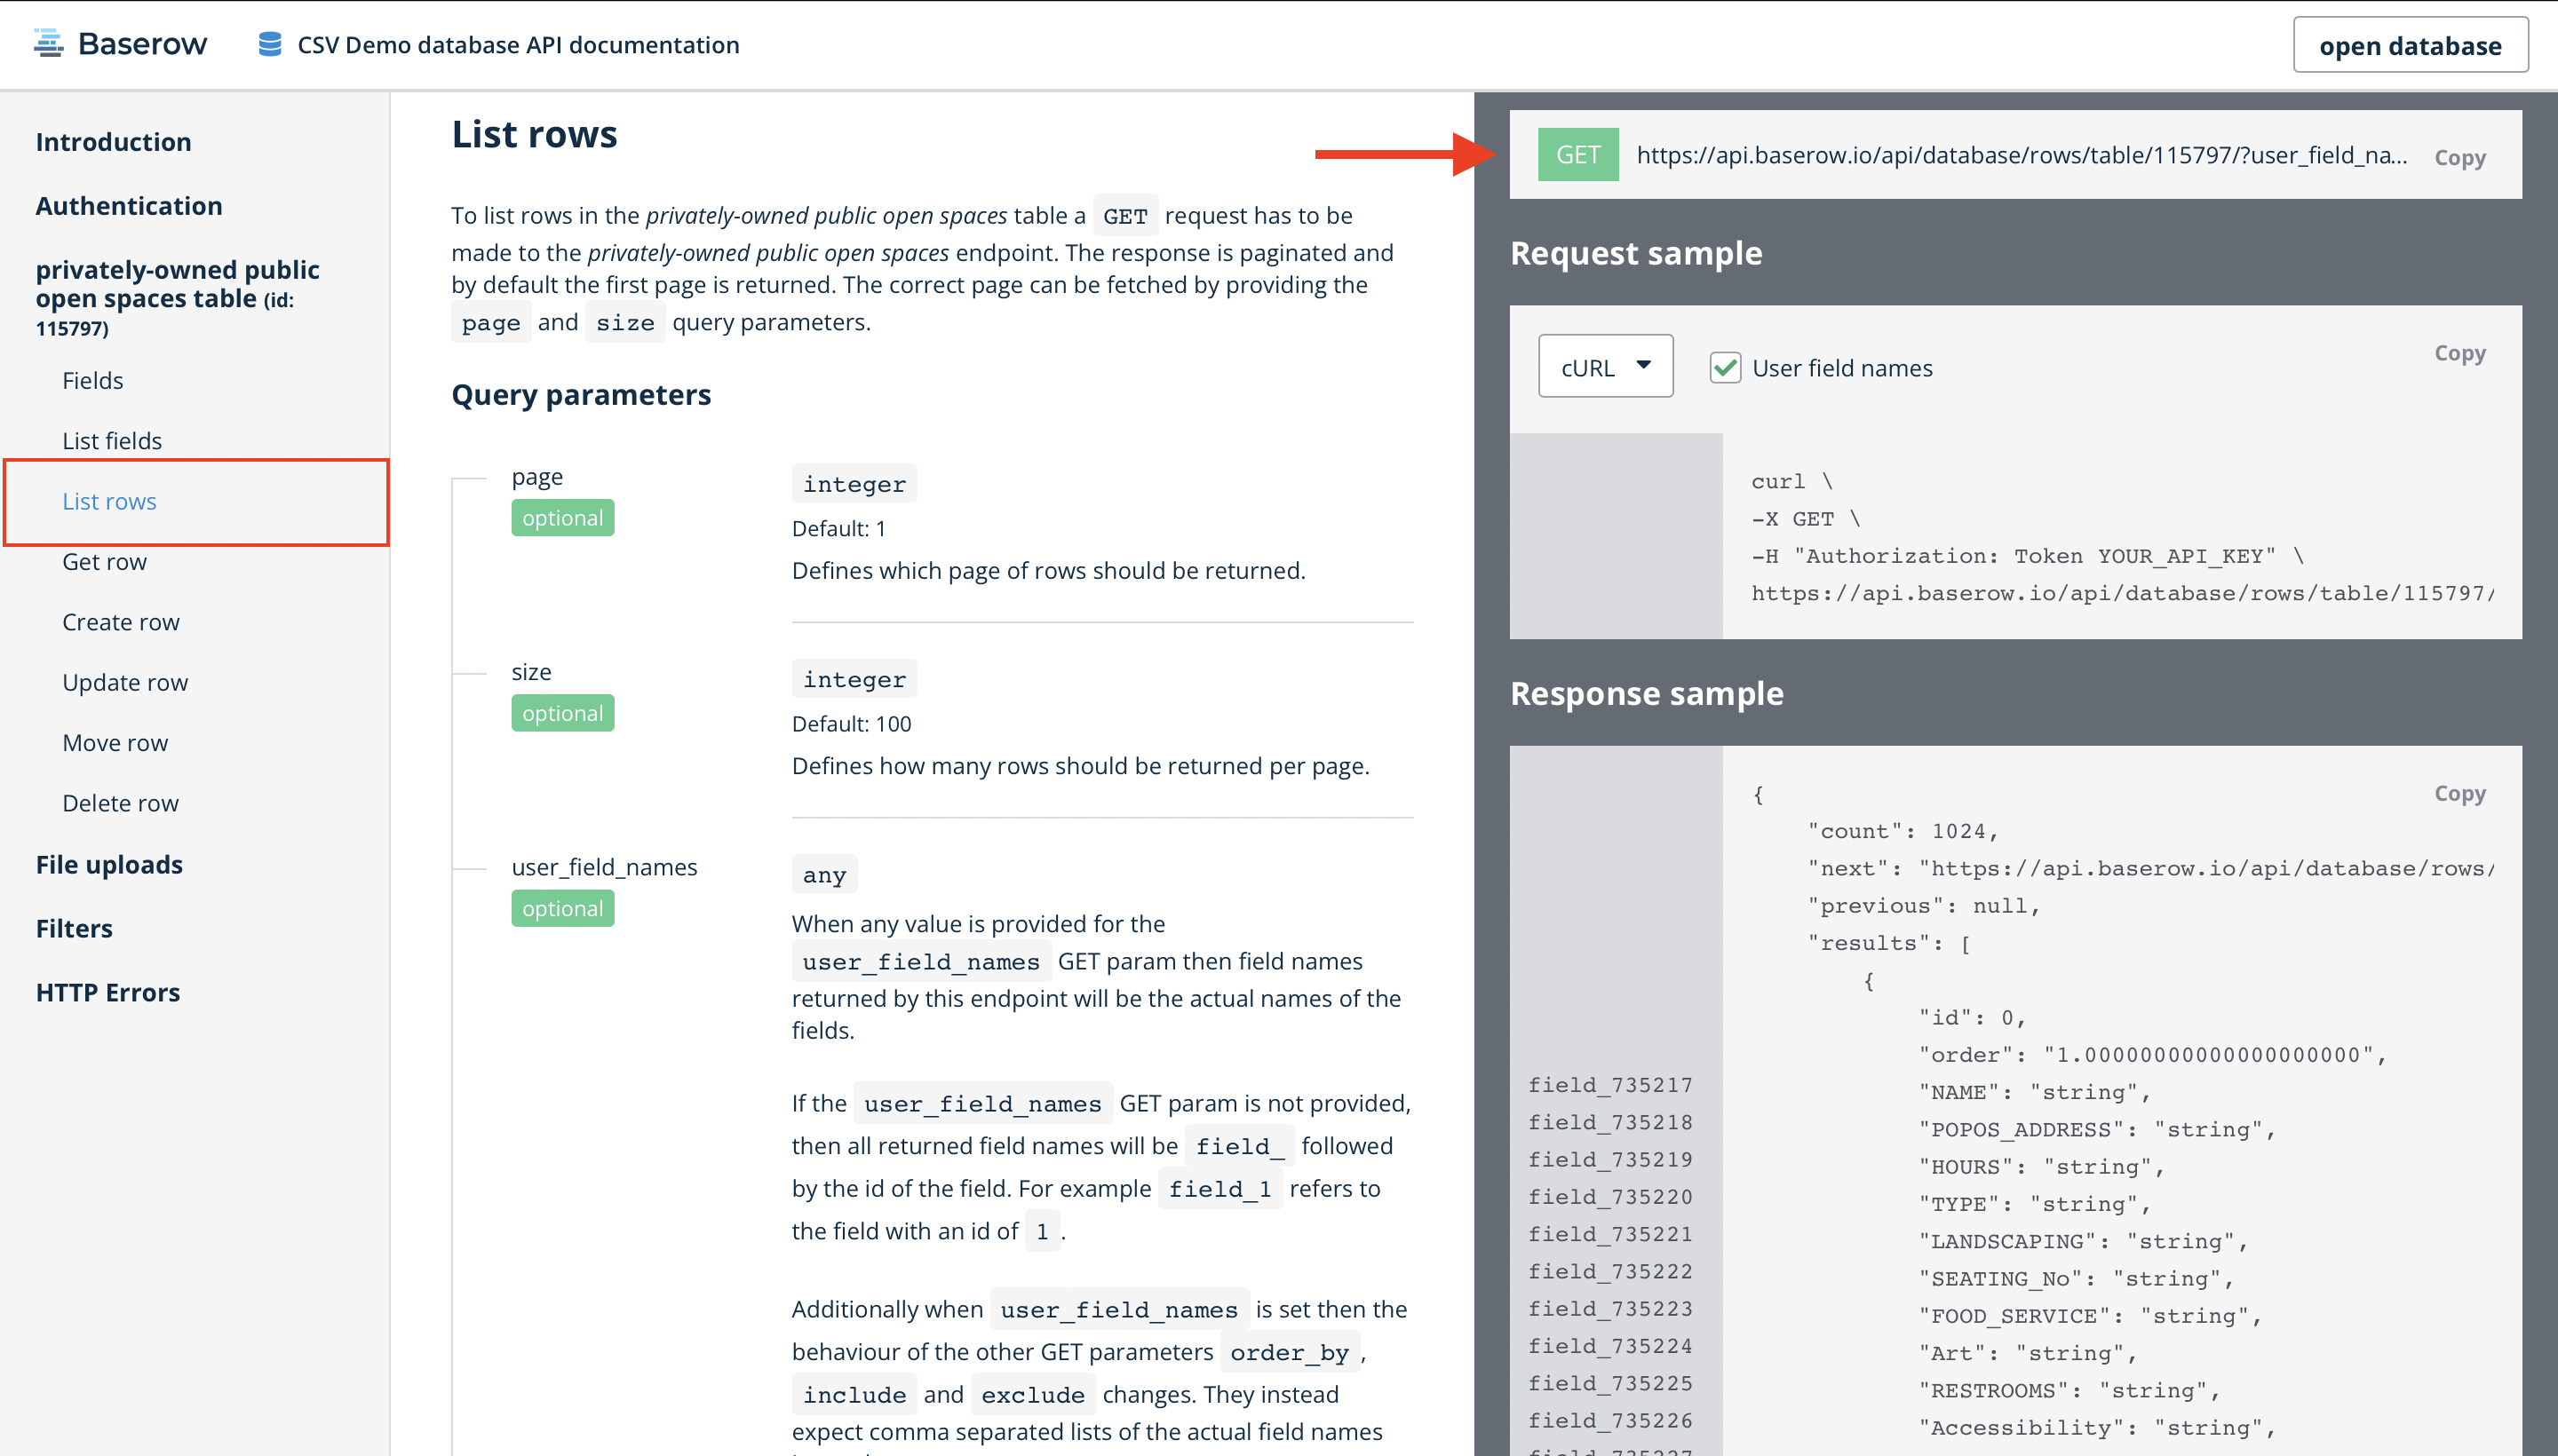Screen dimensions: 2558x1456
Task: Open the Introduction section
Action: [113, 142]
